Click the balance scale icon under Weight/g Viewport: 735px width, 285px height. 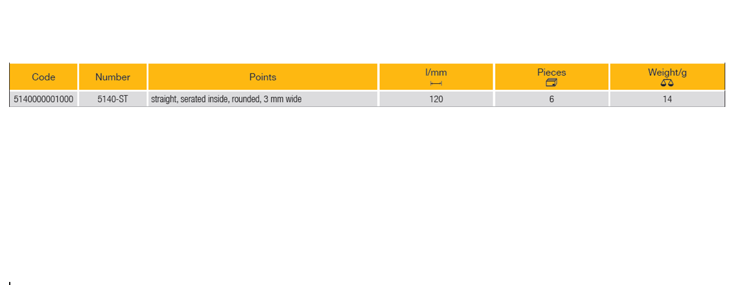pos(667,83)
